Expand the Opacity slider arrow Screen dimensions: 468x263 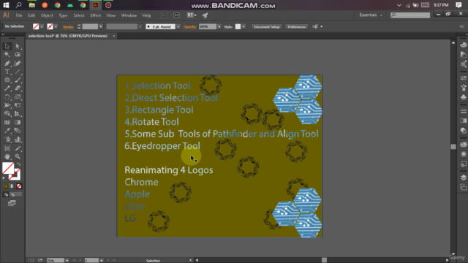tap(219, 27)
